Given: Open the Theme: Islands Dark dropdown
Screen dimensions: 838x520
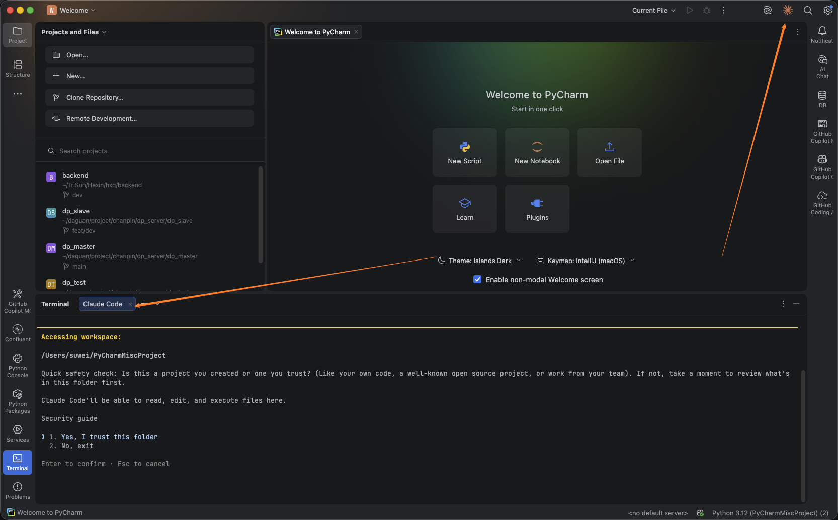Looking at the screenshot, I should point(479,261).
